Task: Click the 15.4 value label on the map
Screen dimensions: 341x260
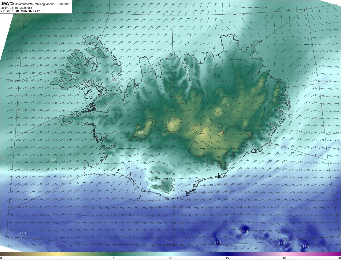Action: 245,231
